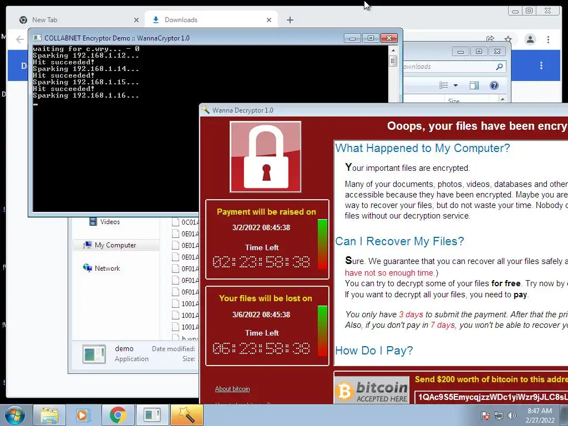Click the Explorer search magnifier icon
The width and height of the screenshot is (568, 426).
point(499,67)
